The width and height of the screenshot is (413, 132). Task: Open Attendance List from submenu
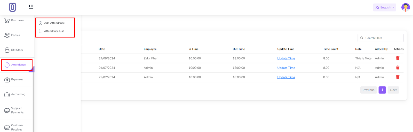click(x=54, y=31)
